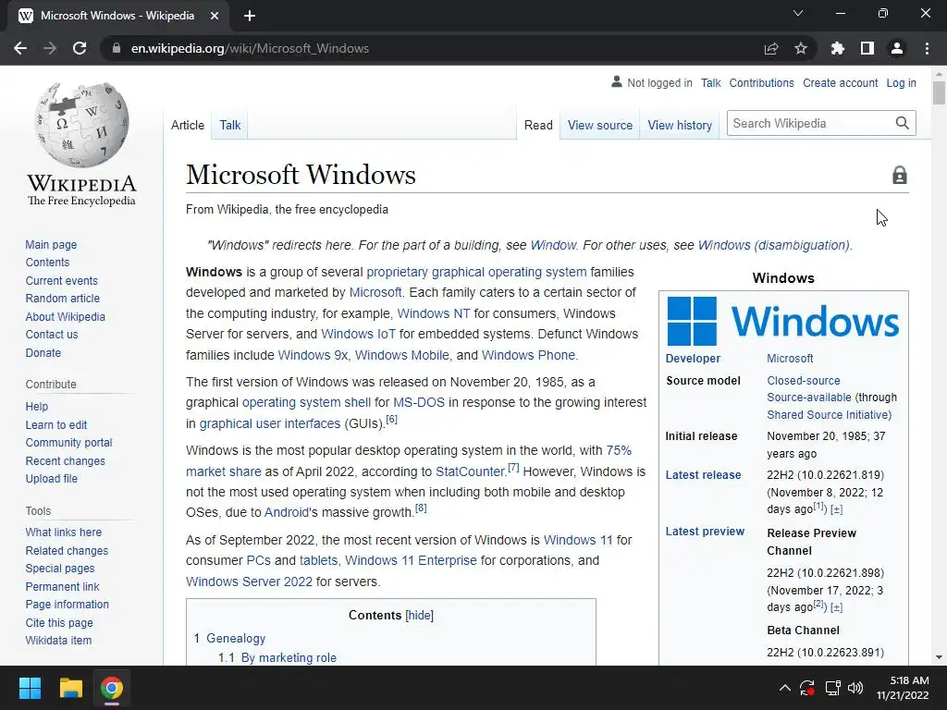Open Random article in sidebar
947x710 pixels.
pos(62,299)
